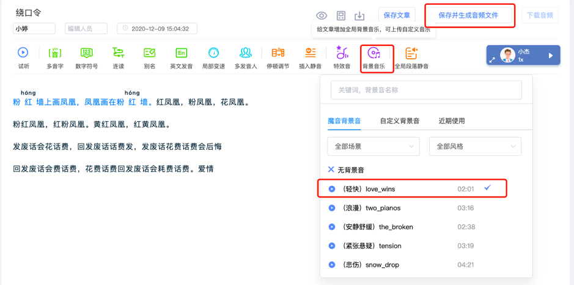Click the download arrow icon in header
Image resolution: width=574 pixels, height=285 pixels.
360,15
